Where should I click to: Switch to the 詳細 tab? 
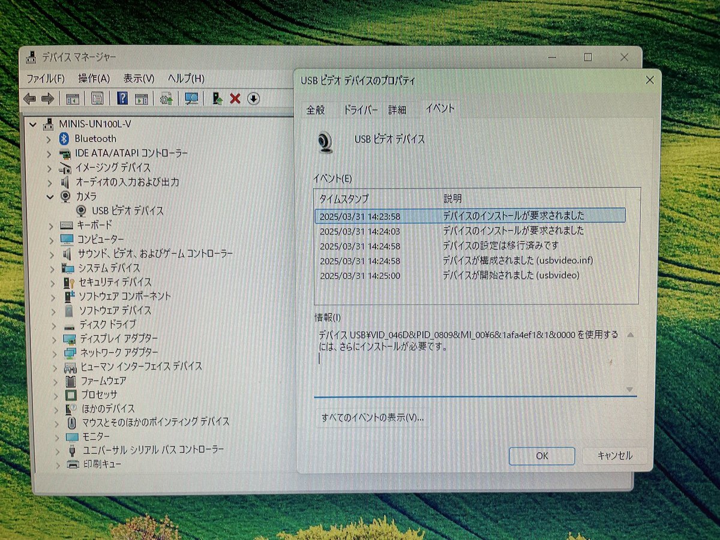pyautogui.click(x=397, y=110)
